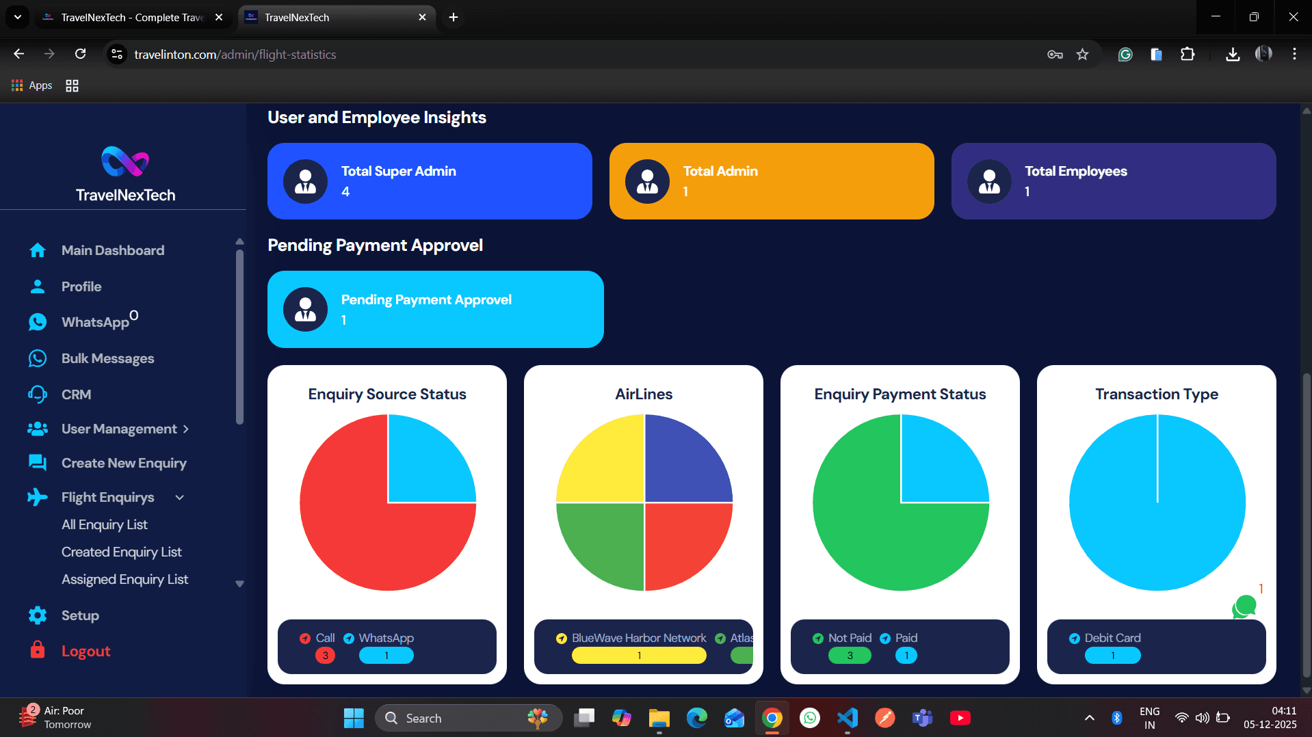Open the Main Dashboard home icon

point(38,250)
